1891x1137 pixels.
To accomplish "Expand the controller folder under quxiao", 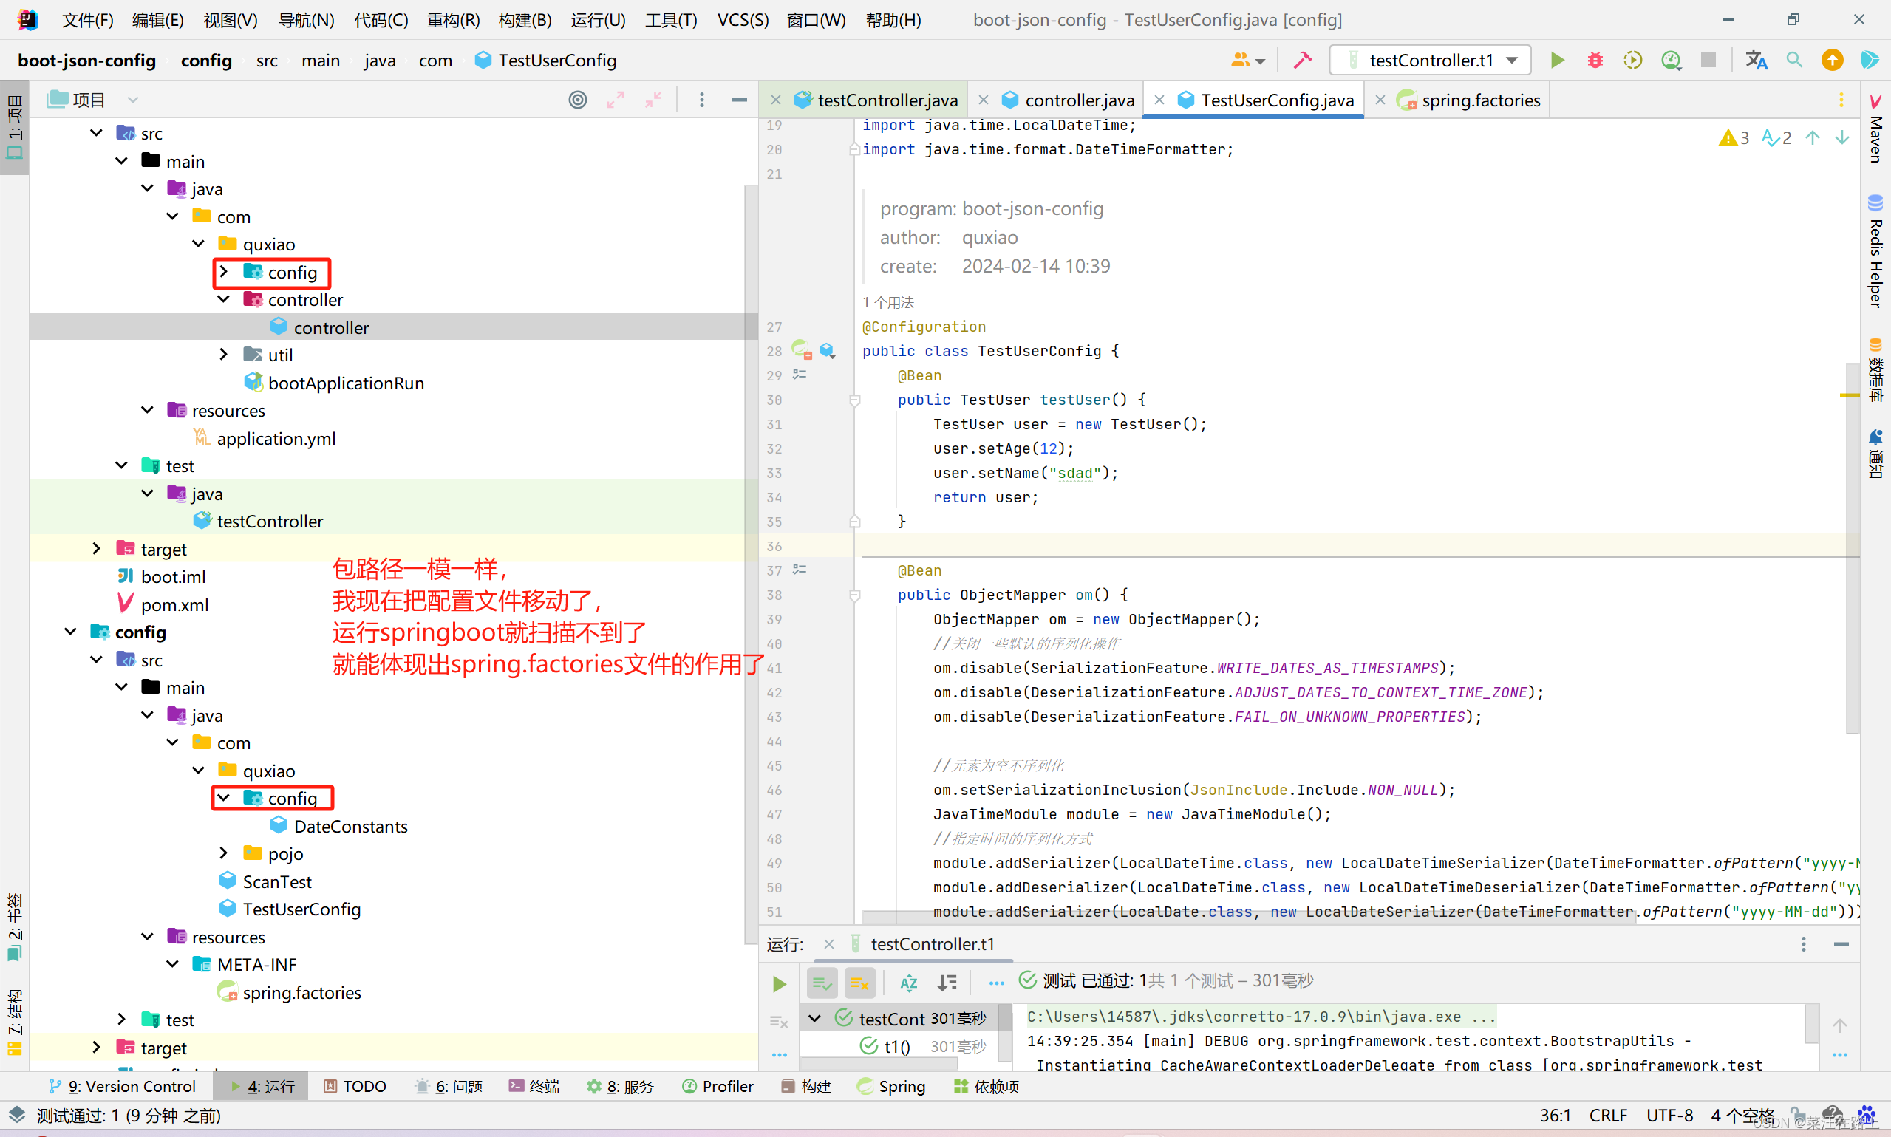I will click(x=223, y=300).
